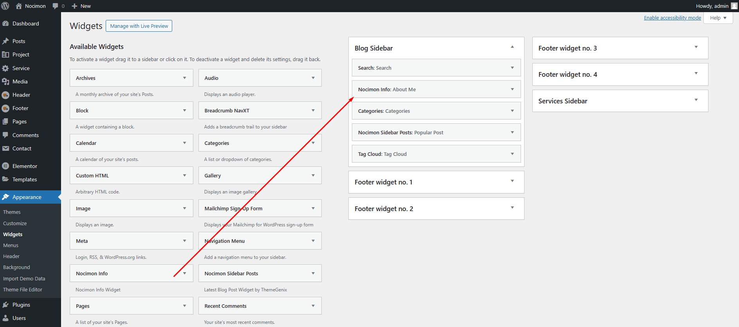Expand the Tag Cloud widget settings
The height and width of the screenshot is (327, 739).
click(x=512, y=154)
